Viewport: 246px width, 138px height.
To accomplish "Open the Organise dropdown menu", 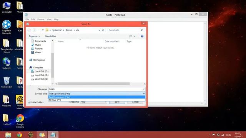I will click(34, 36).
